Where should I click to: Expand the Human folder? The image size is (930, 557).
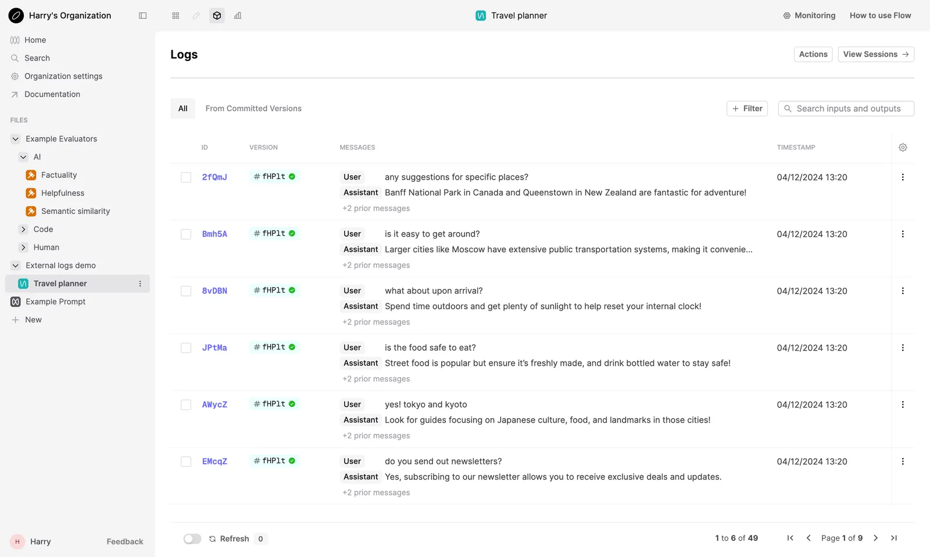23,248
